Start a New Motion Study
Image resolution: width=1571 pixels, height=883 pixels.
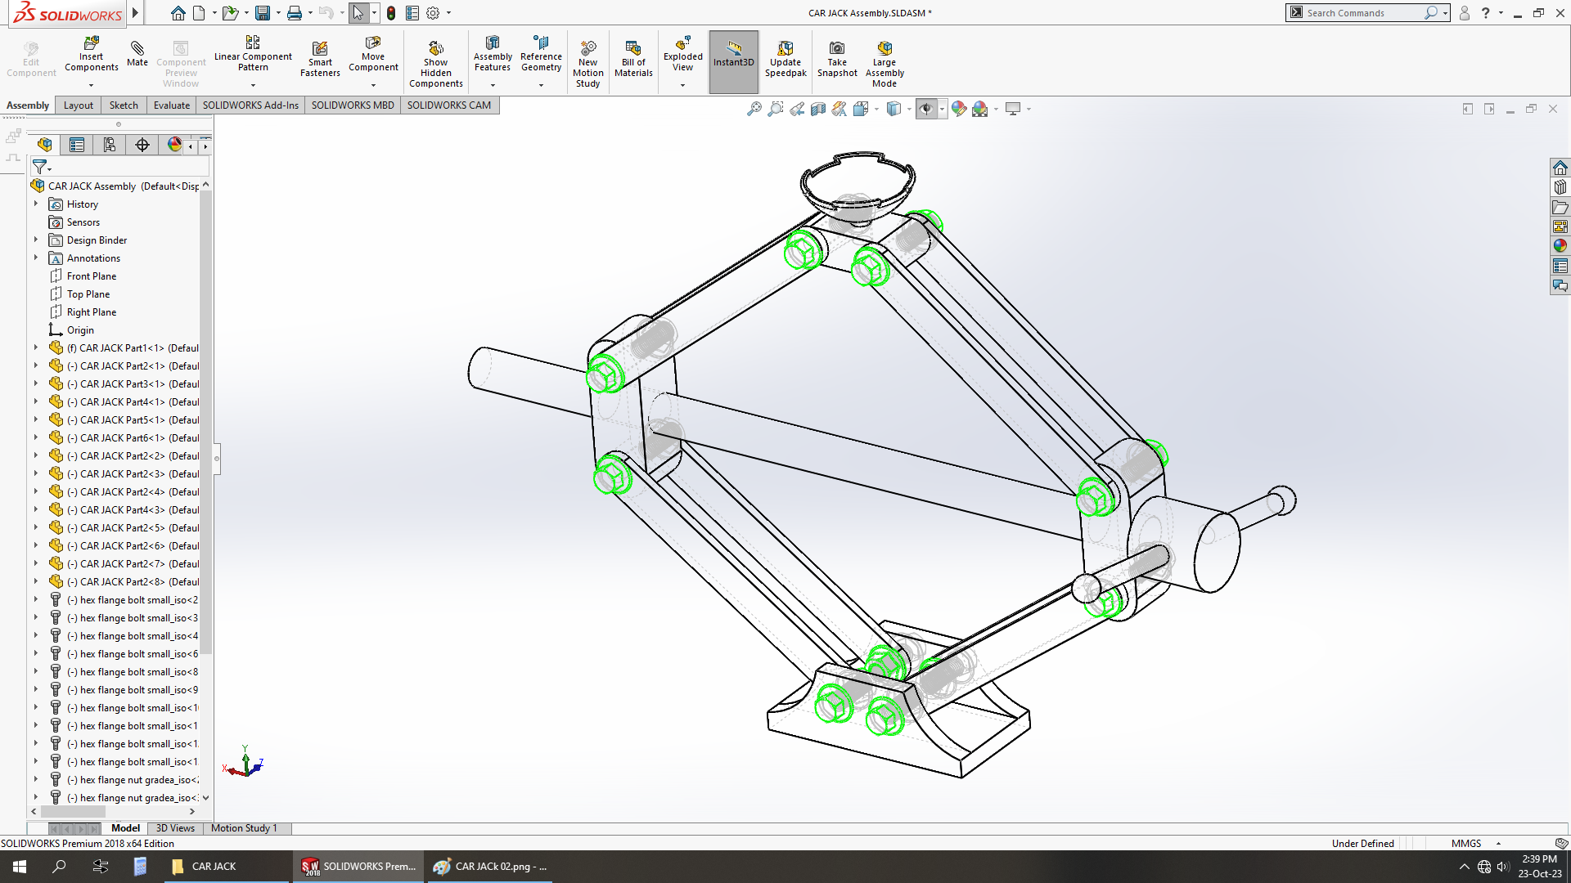pyautogui.click(x=587, y=49)
